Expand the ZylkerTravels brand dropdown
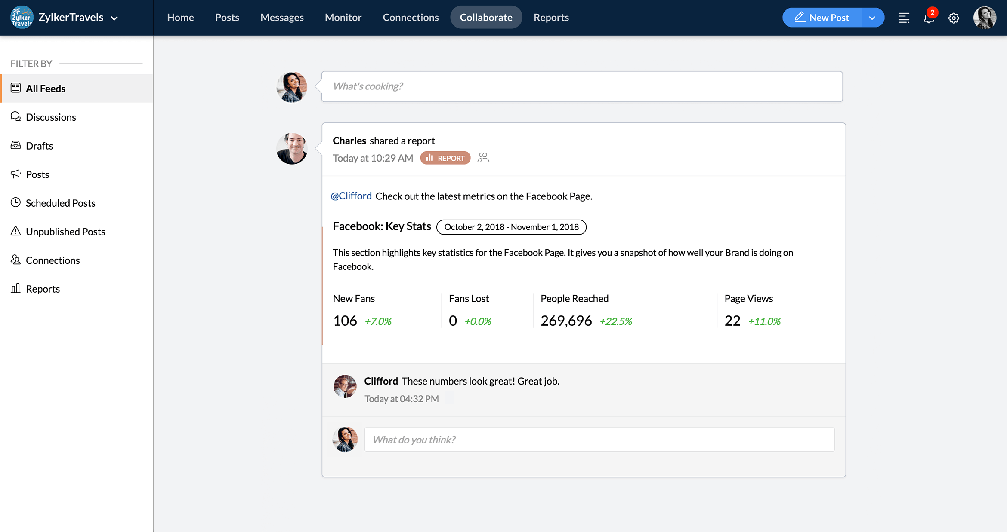The height and width of the screenshot is (532, 1007). click(114, 18)
